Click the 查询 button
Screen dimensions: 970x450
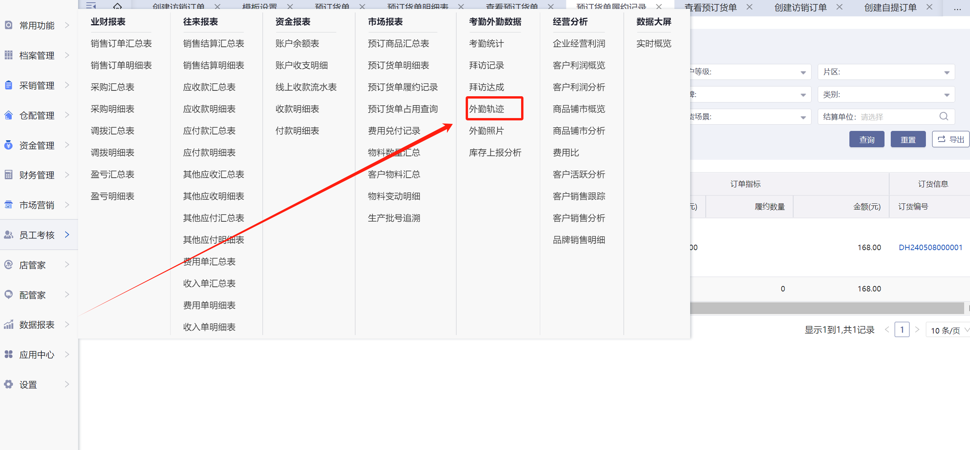[x=867, y=139]
